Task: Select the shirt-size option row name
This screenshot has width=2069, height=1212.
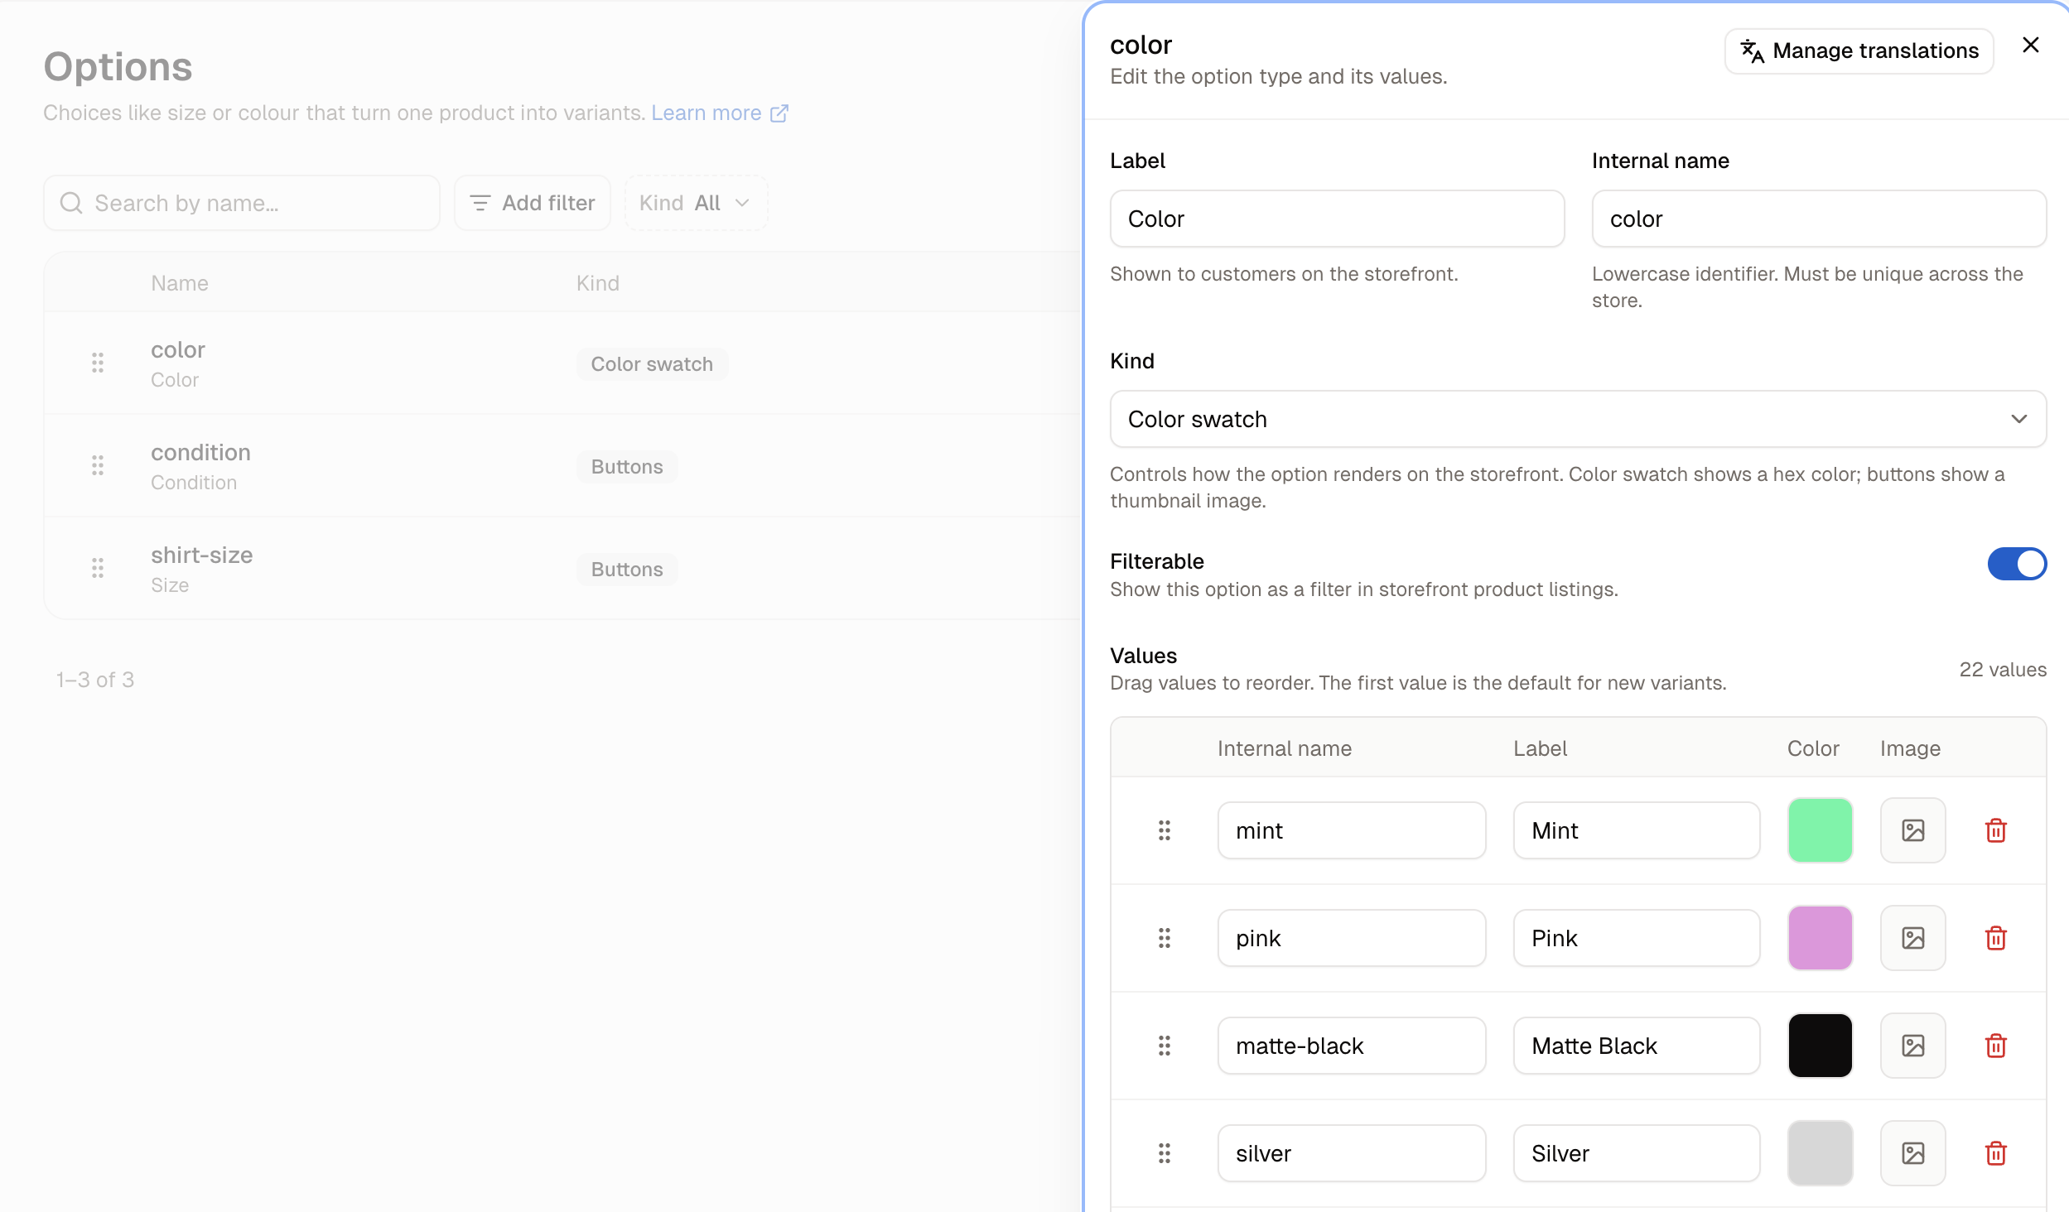Action: pyautogui.click(x=202, y=555)
